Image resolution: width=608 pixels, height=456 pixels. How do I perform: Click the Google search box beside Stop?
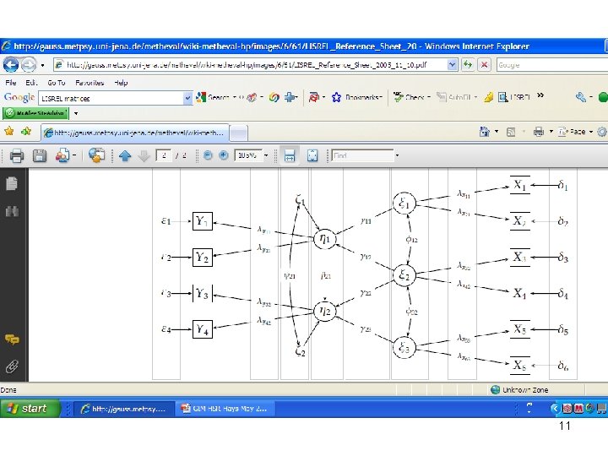point(552,65)
